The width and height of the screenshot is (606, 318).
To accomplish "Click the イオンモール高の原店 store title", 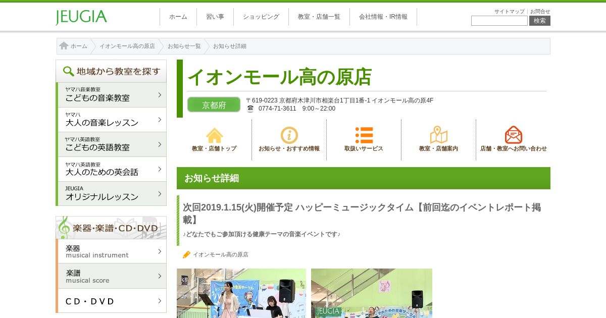I will 279,77.
